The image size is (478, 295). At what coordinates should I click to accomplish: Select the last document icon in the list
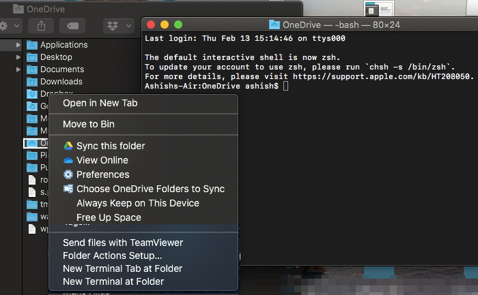32,229
